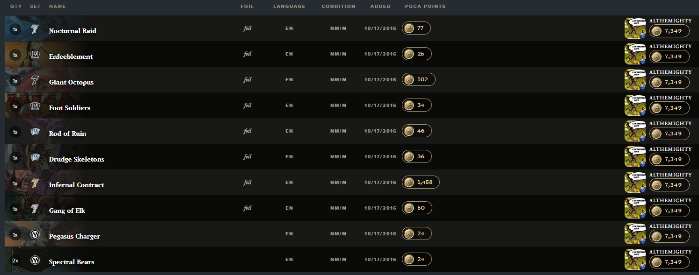699x275 pixels.
Task: Open ALTHEMIGHTY's profile from the Enfeeblement row
Action: tap(670, 47)
